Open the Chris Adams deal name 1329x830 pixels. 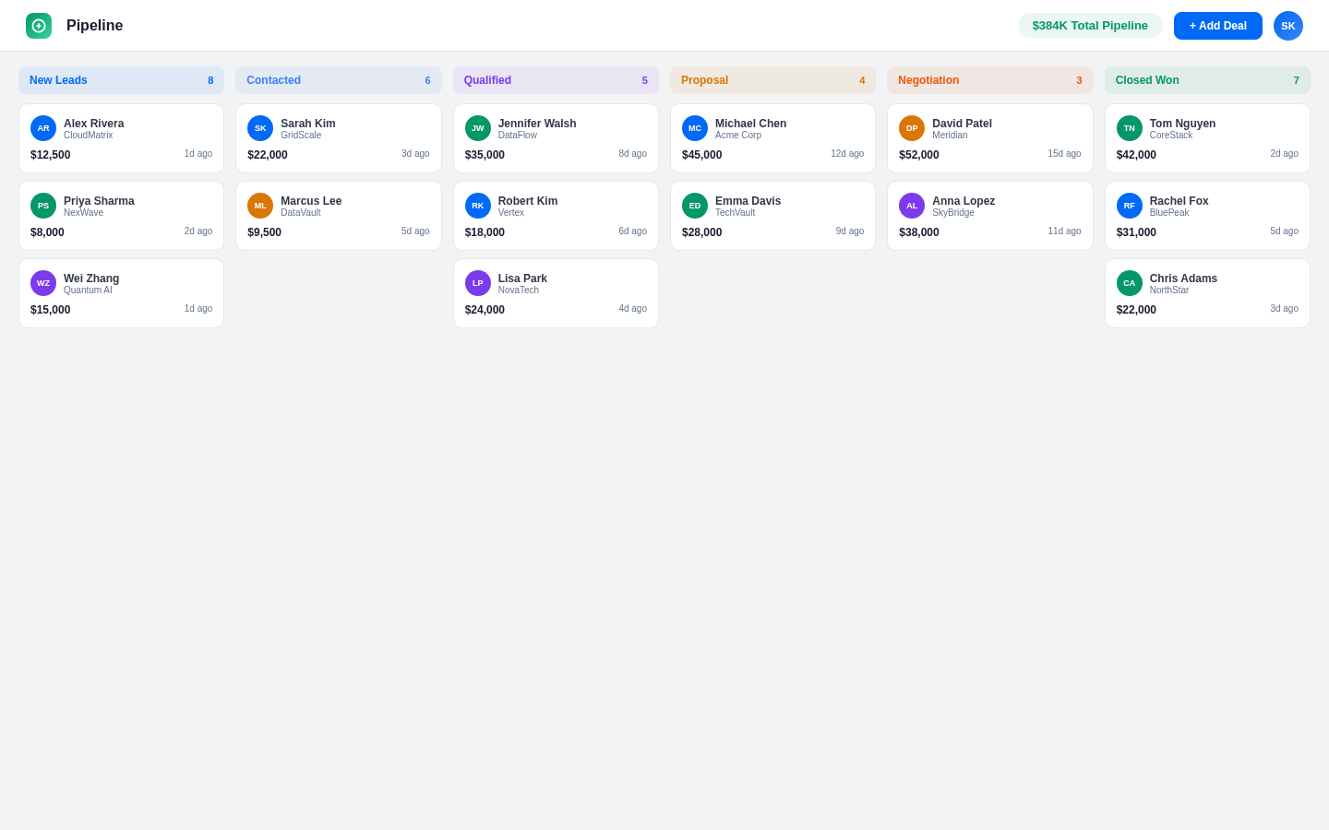(1183, 279)
